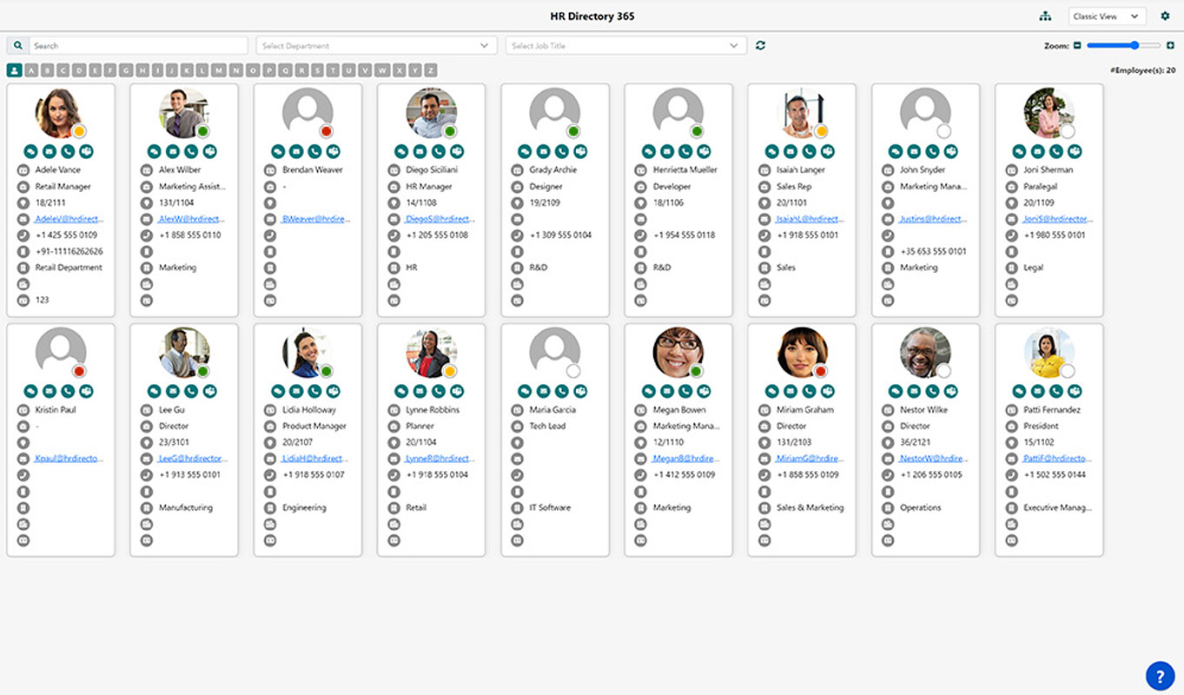Open chat icon on Brendan Weaver's card
Image resolution: width=1184 pixels, height=695 pixels.
[278, 151]
